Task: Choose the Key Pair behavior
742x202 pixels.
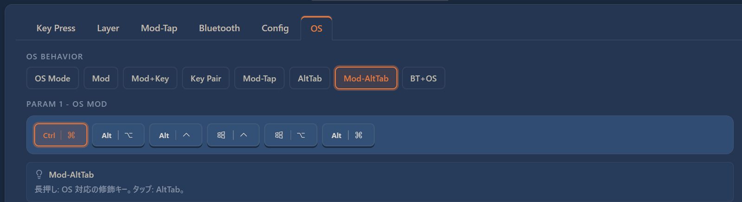Action: click(206, 78)
